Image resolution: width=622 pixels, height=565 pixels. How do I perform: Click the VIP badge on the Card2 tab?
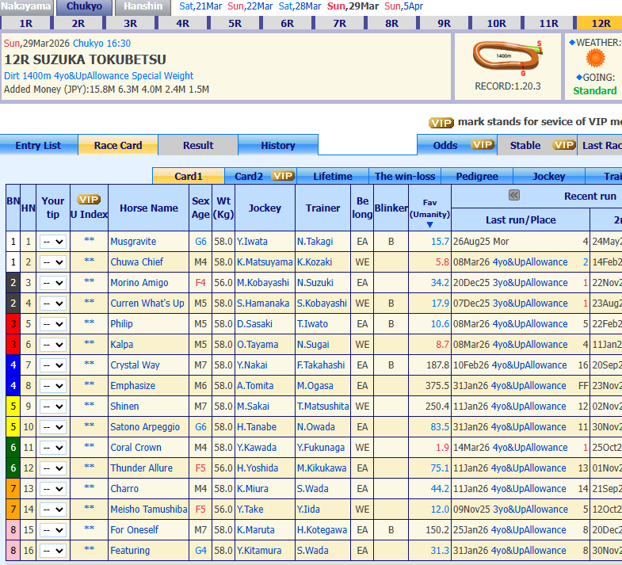tap(283, 176)
